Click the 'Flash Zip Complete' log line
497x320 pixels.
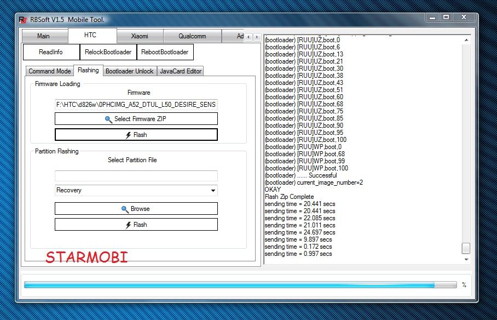(x=289, y=197)
